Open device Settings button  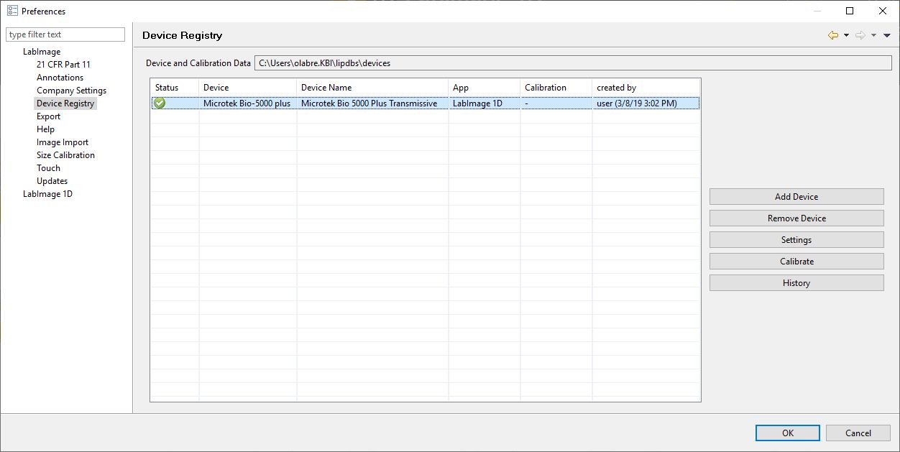click(x=796, y=240)
